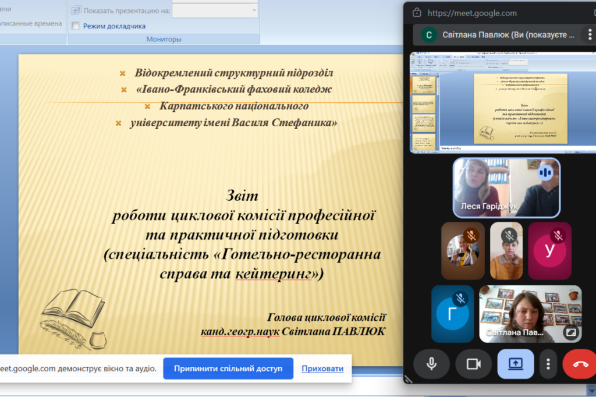Expand Світлана Павлюк self-view tile icon
596x397 pixels.
coord(570,333)
